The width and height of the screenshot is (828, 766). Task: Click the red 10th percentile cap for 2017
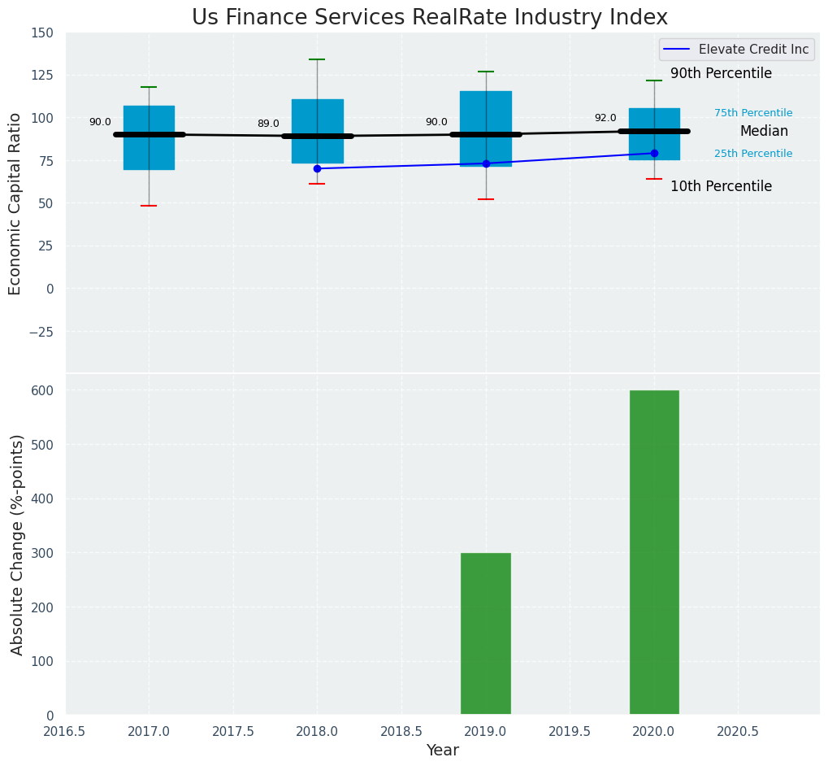tap(149, 206)
